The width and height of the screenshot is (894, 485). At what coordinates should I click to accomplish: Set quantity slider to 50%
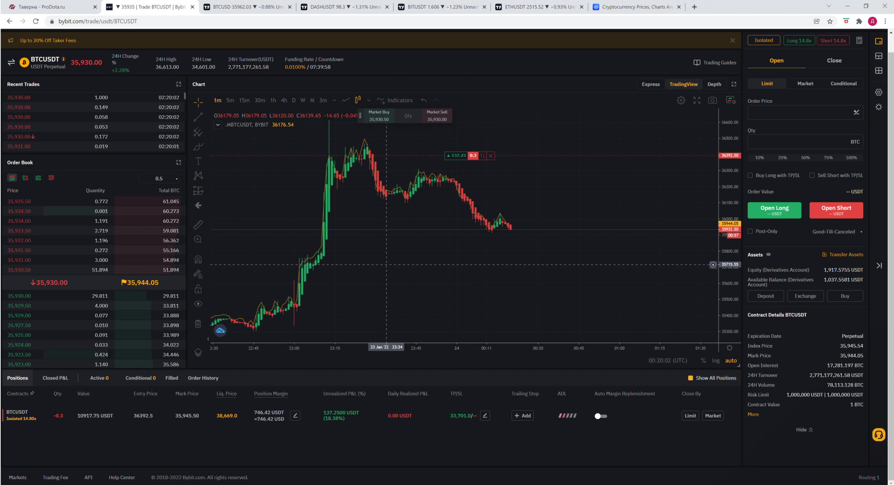click(x=805, y=158)
